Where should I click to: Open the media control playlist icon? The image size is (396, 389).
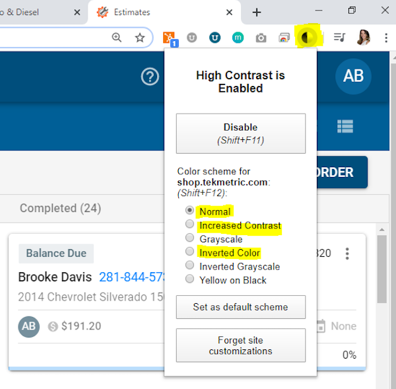pyautogui.click(x=339, y=38)
